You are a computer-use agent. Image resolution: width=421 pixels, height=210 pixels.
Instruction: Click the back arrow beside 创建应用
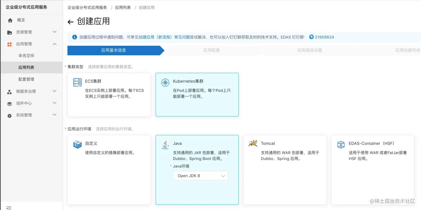71,22
